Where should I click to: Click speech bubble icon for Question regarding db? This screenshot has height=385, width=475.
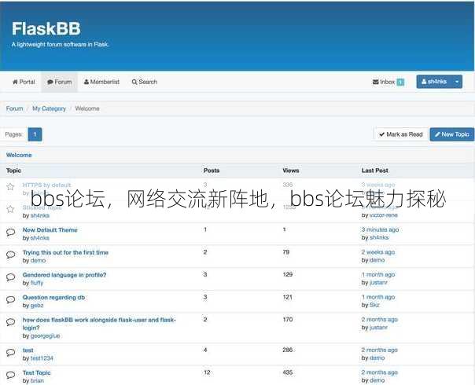[x=10, y=299]
